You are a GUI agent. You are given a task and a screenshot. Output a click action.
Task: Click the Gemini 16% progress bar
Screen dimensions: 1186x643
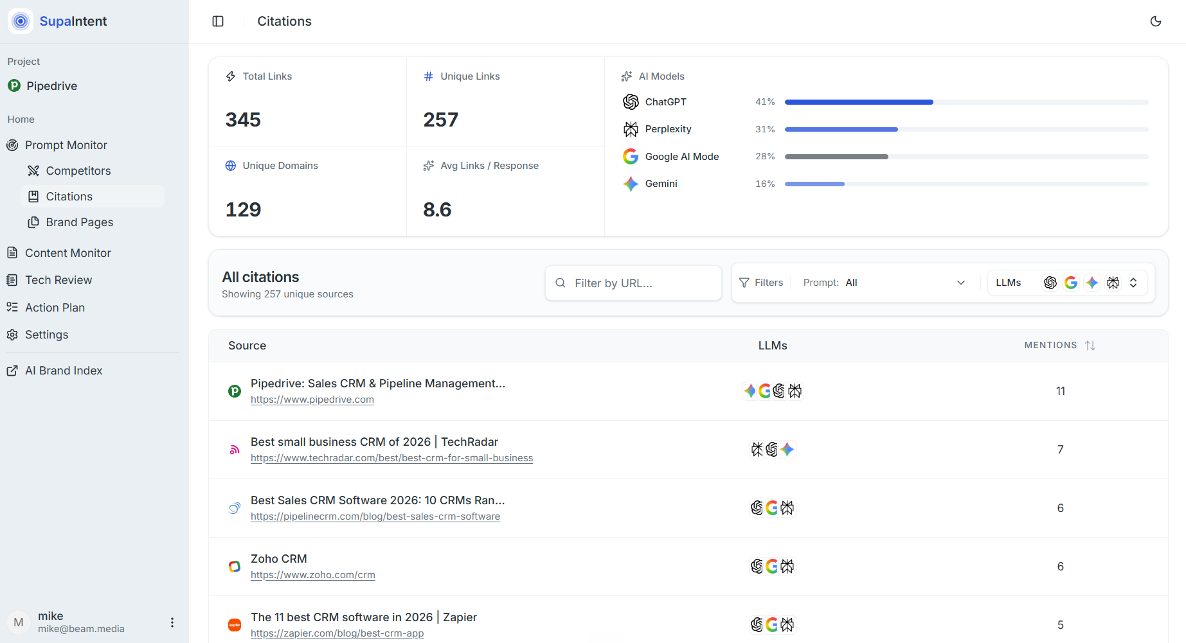pos(967,184)
